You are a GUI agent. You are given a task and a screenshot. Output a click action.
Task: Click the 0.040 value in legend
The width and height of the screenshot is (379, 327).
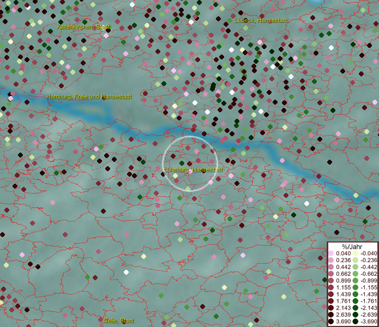(x=343, y=253)
